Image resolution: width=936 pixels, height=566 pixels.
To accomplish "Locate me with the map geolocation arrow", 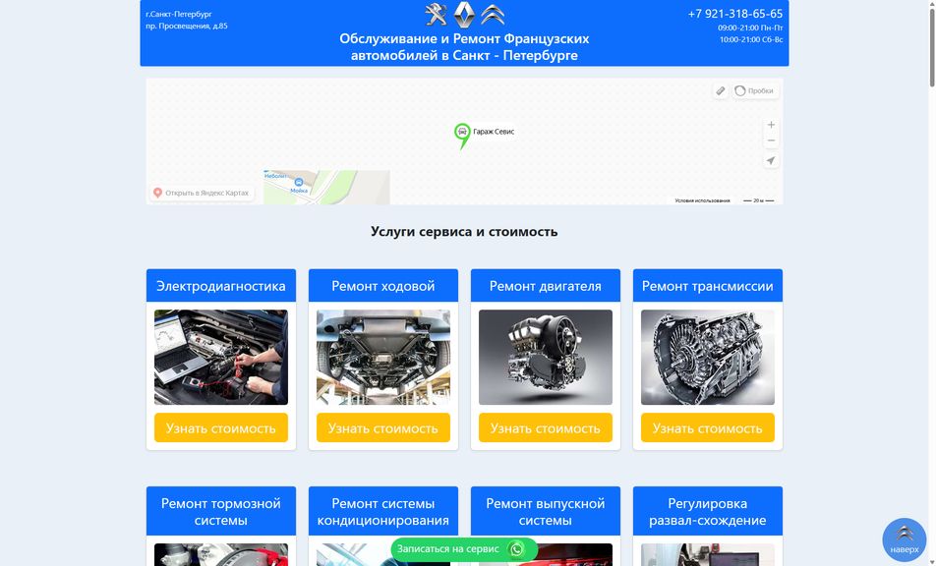I will [771, 160].
